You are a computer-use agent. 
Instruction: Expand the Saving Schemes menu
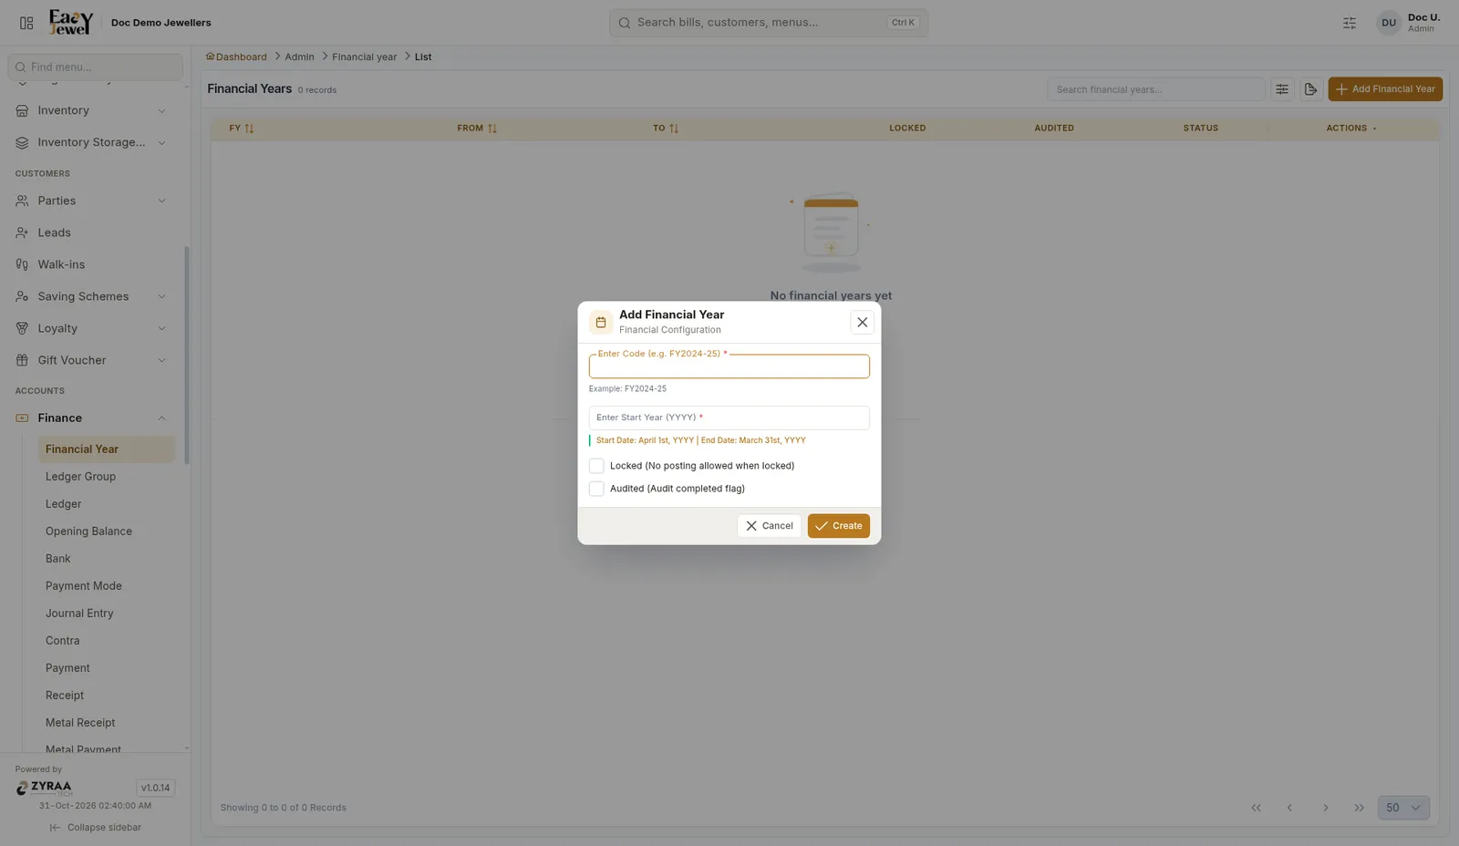click(91, 296)
